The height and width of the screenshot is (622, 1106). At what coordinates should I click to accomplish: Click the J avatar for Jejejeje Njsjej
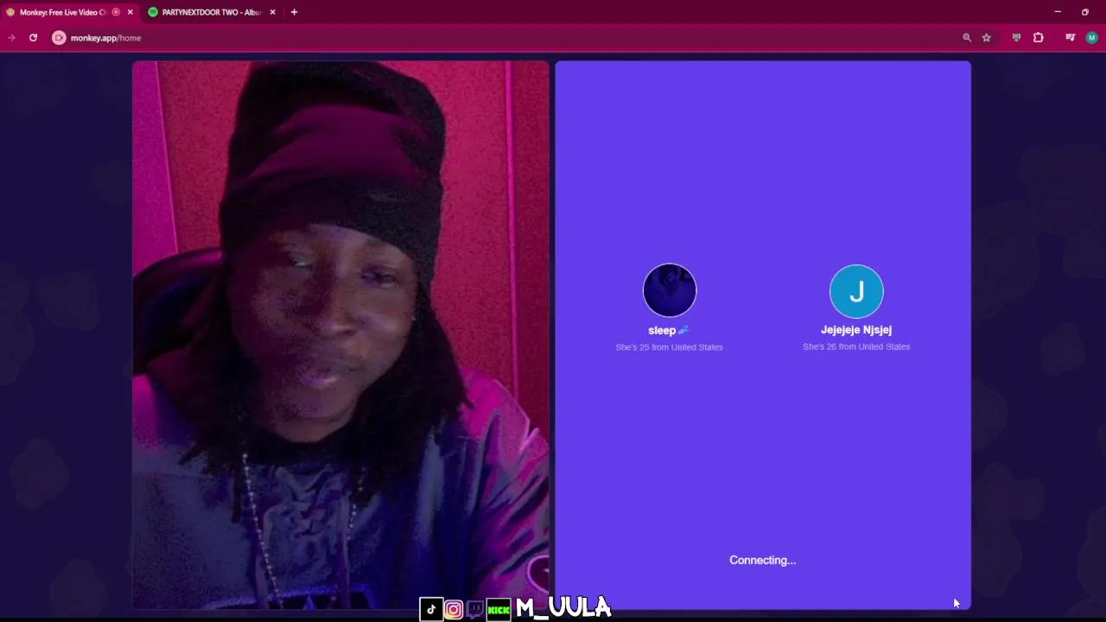pyautogui.click(x=856, y=291)
